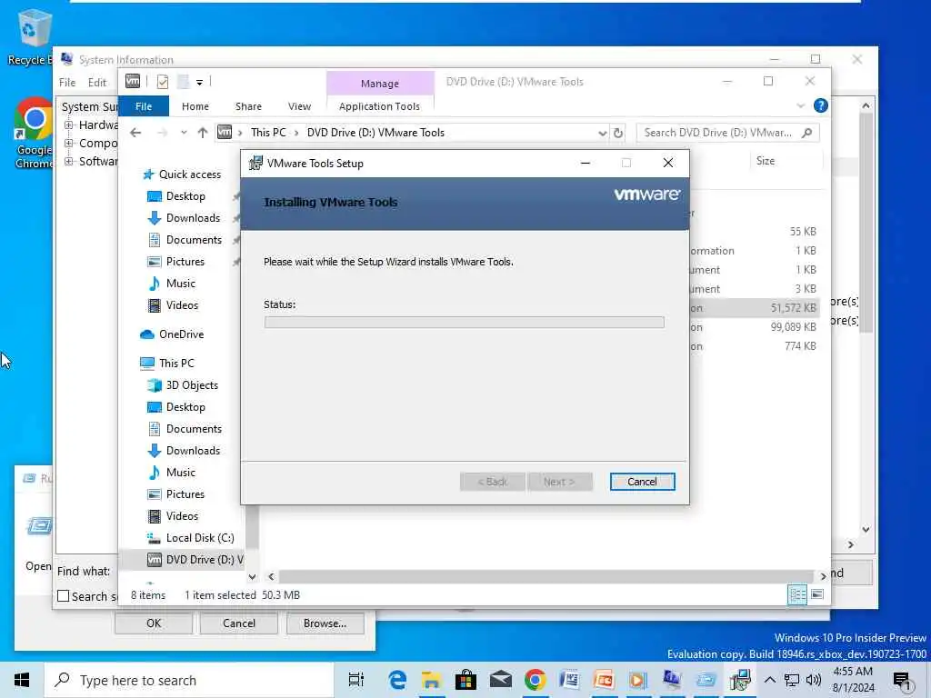The image size is (931, 698).
Task: Open the Windows Start menu
Action: (22, 680)
